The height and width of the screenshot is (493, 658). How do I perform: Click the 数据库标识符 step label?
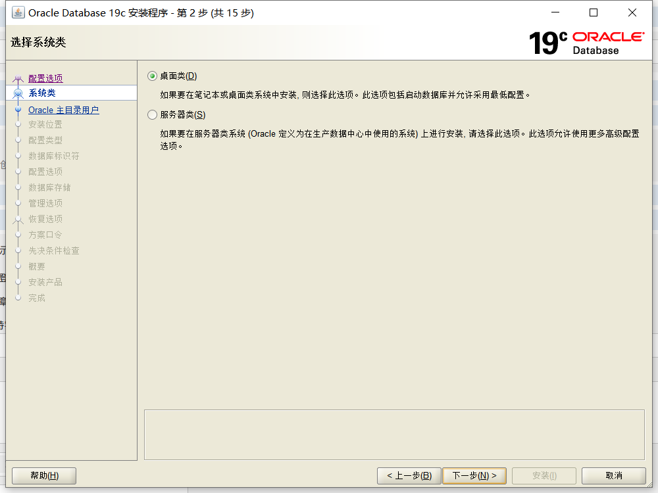[54, 156]
